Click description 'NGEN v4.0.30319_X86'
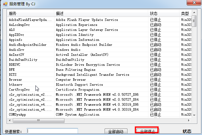Image resolution: width=202 pixels, height=135 pixels. (121, 105)
